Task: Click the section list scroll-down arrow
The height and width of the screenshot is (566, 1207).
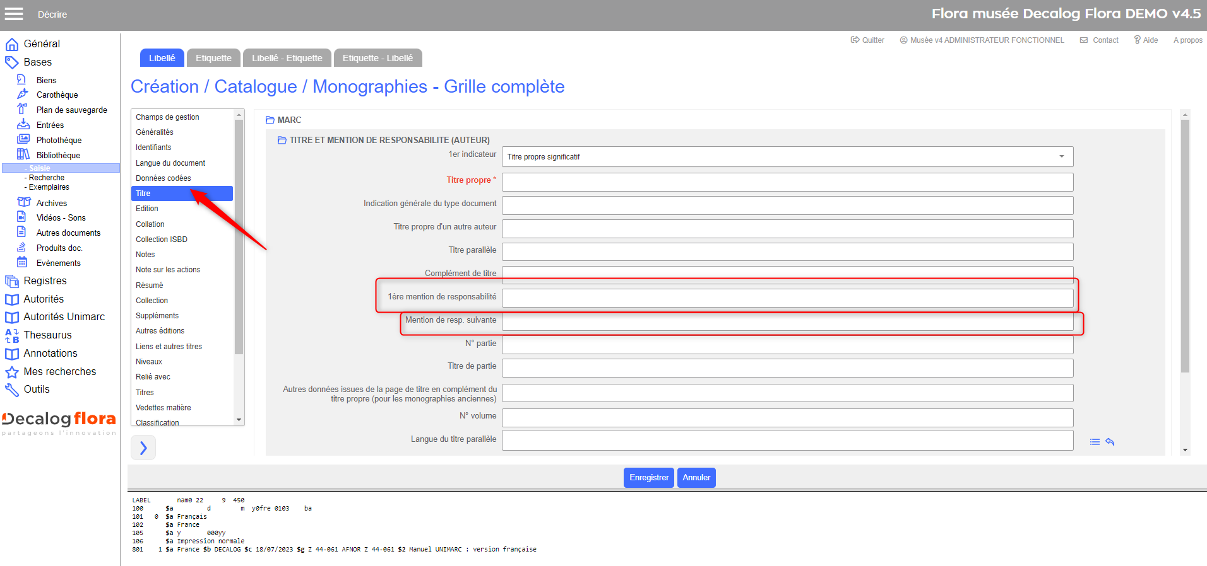Action: pos(239,420)
